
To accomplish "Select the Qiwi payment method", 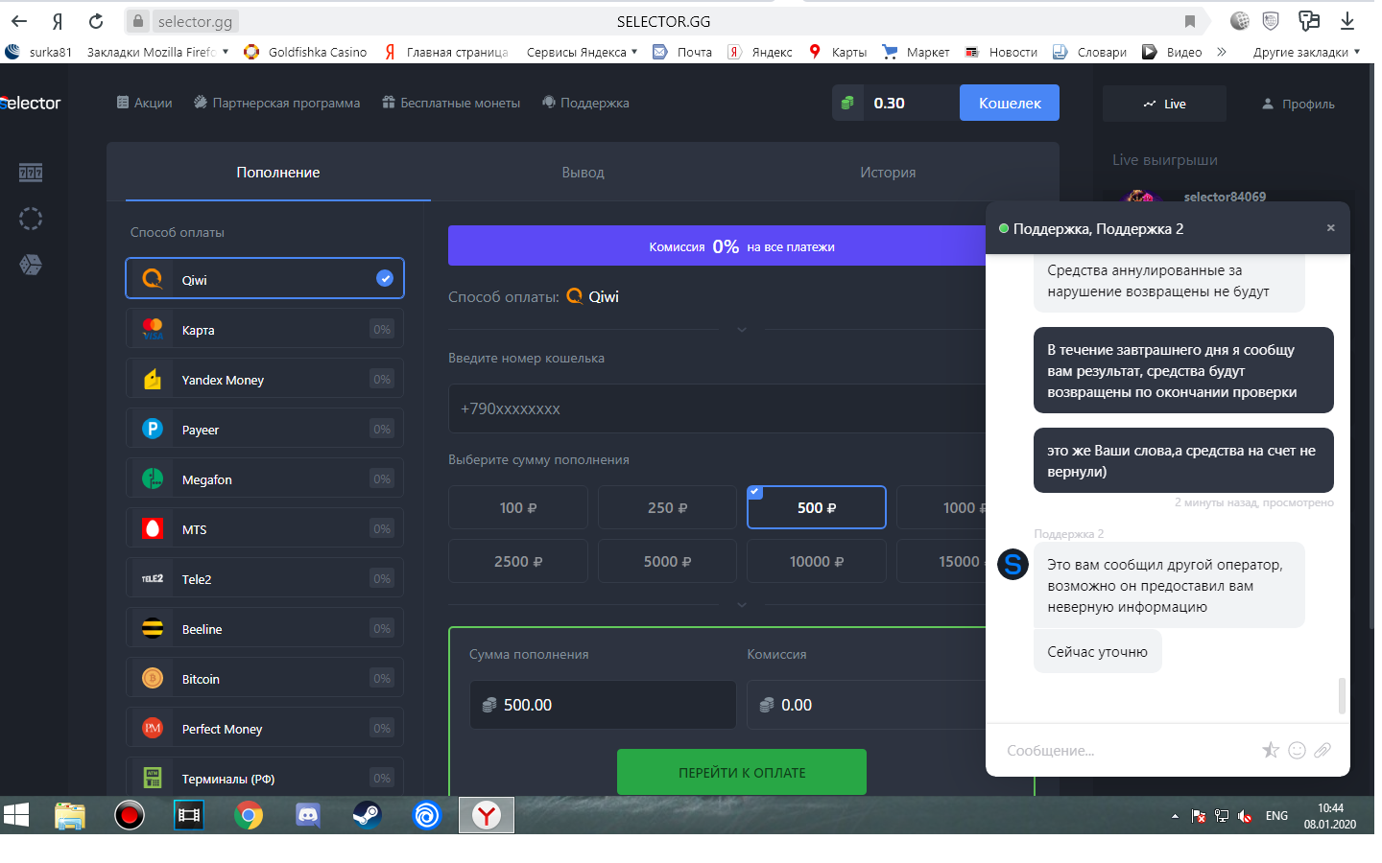I will tap(264, 279).
